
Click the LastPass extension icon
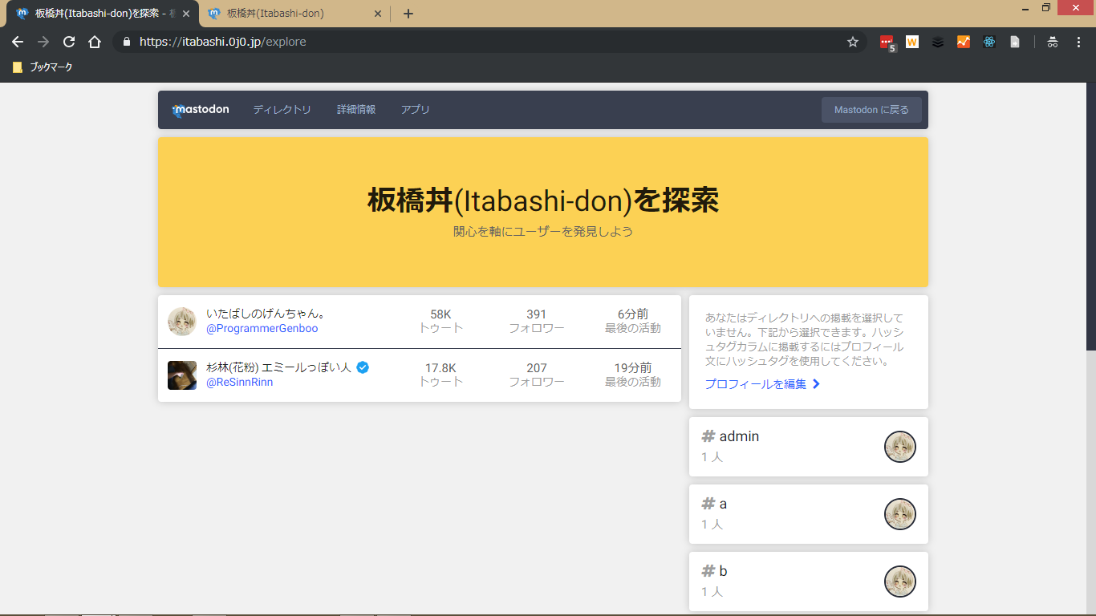(886, 43)
